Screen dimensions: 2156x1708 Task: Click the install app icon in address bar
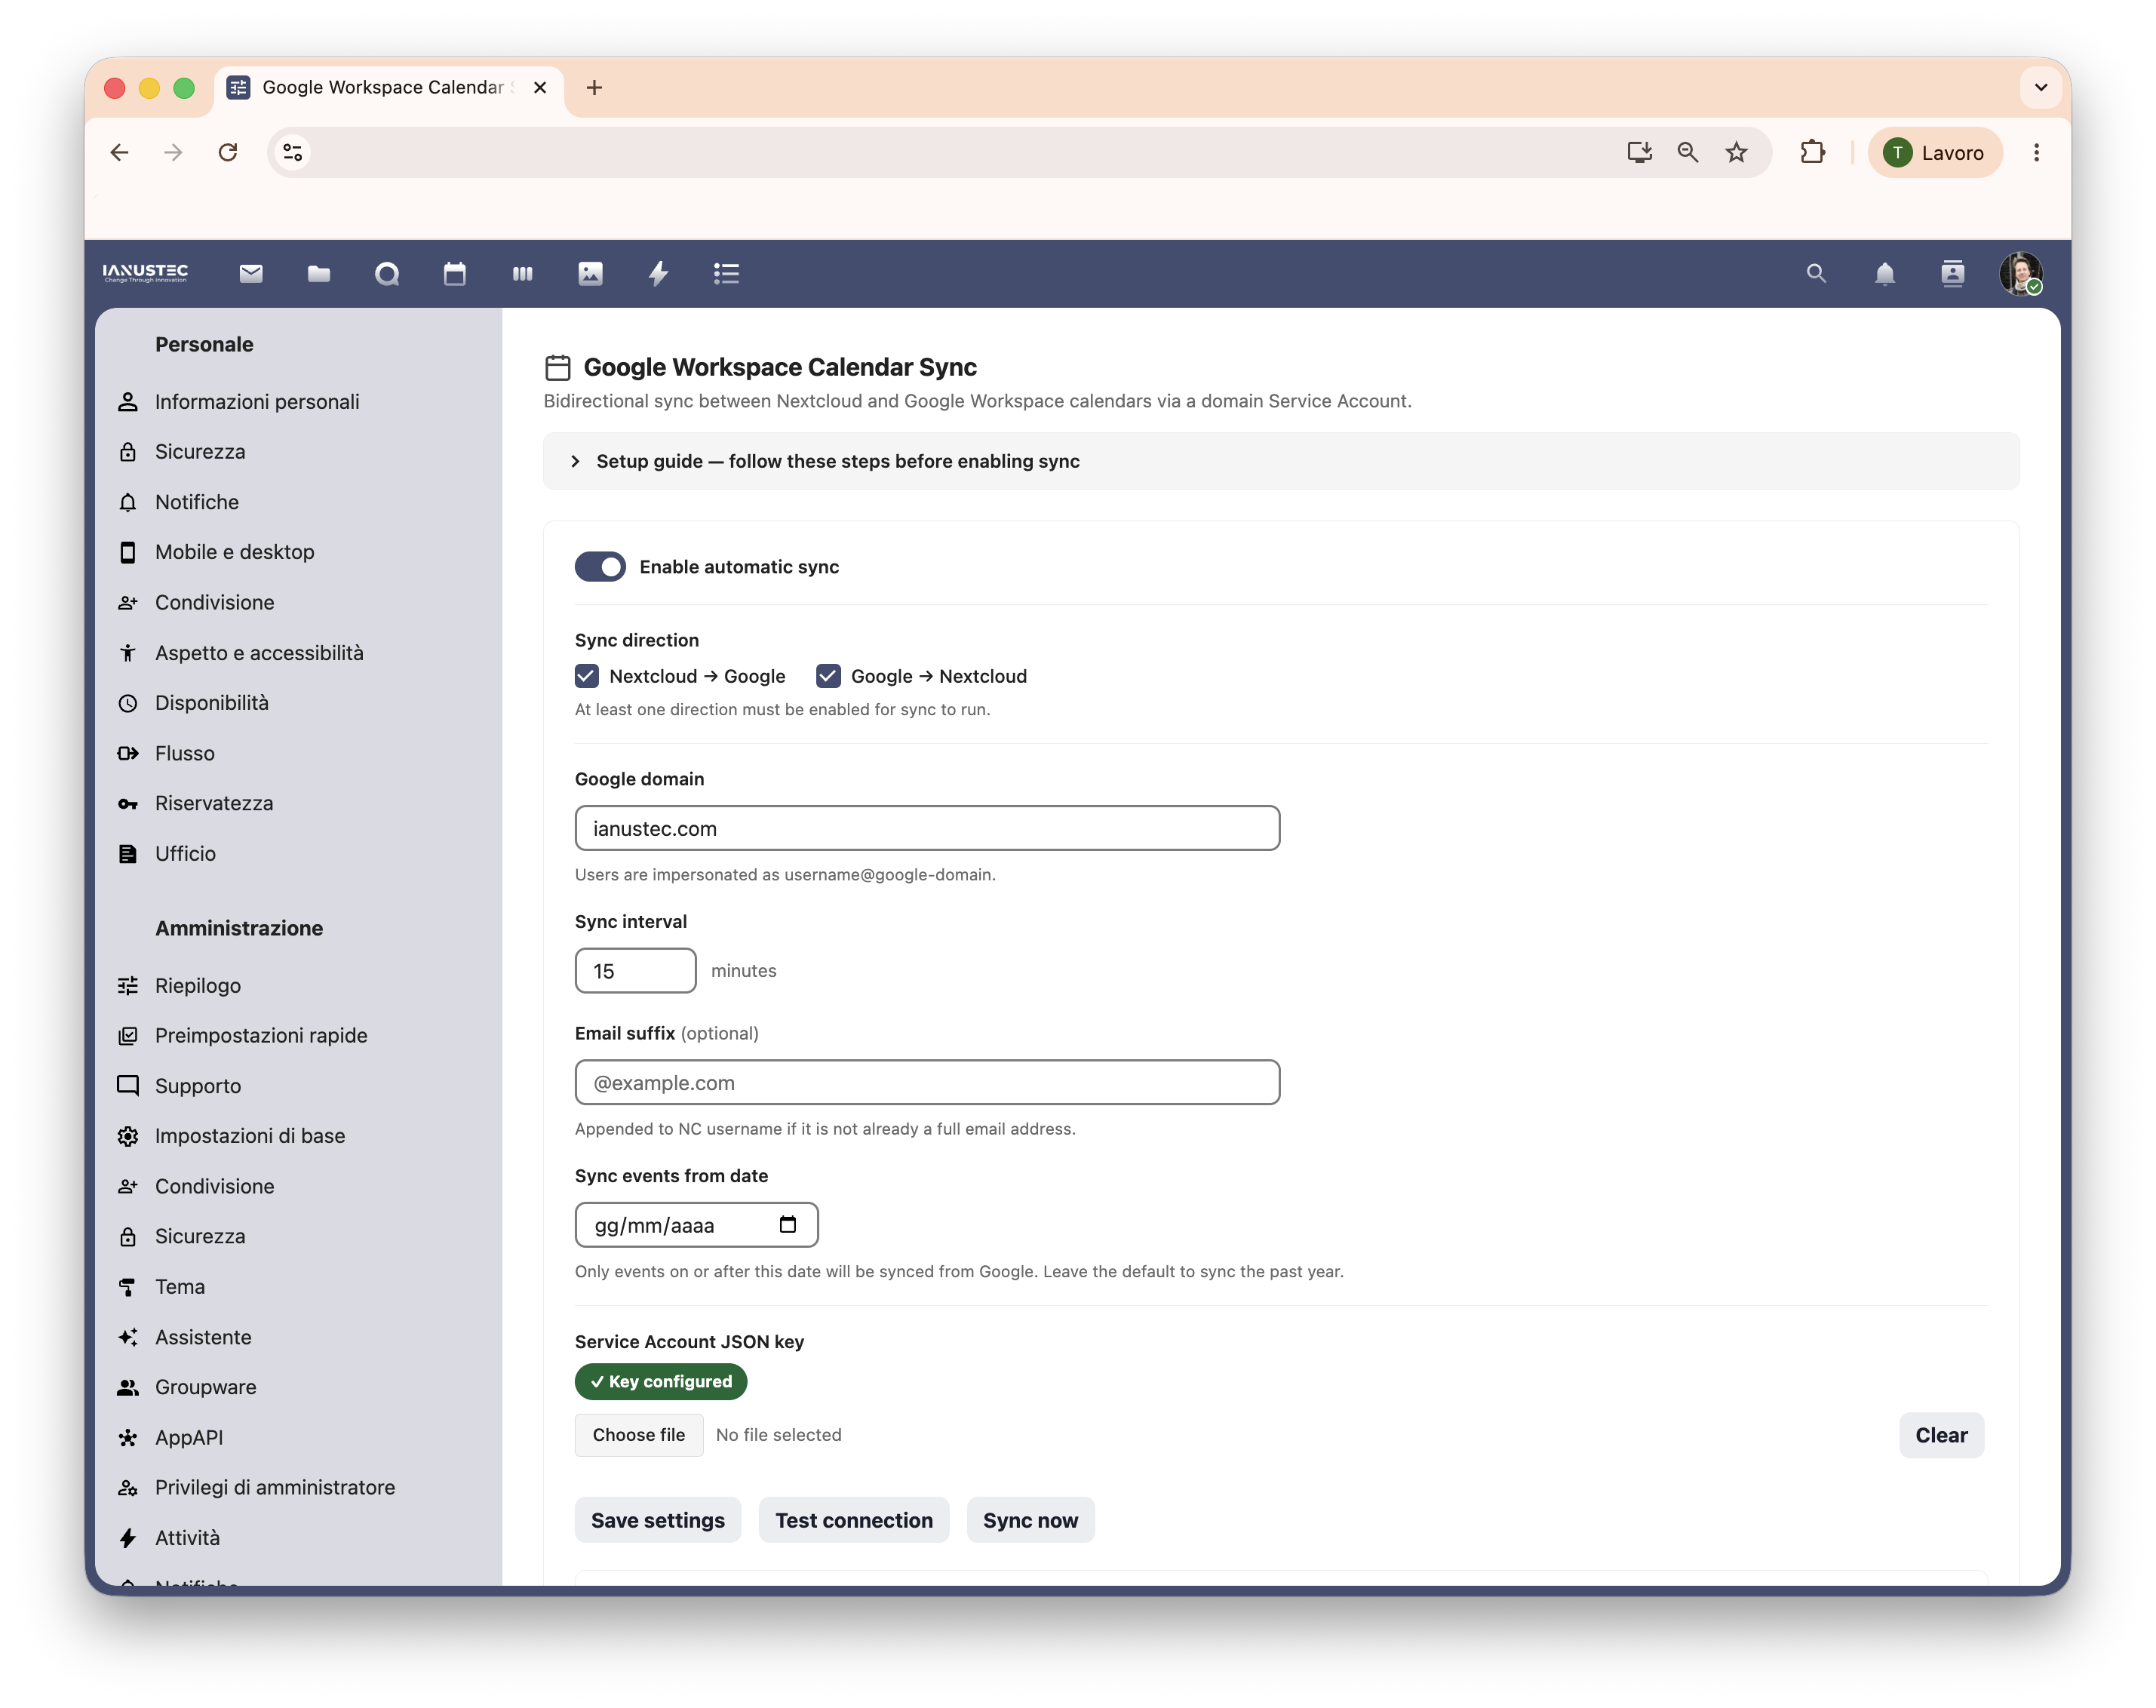pyautogui.click(x=1639, y=152)
